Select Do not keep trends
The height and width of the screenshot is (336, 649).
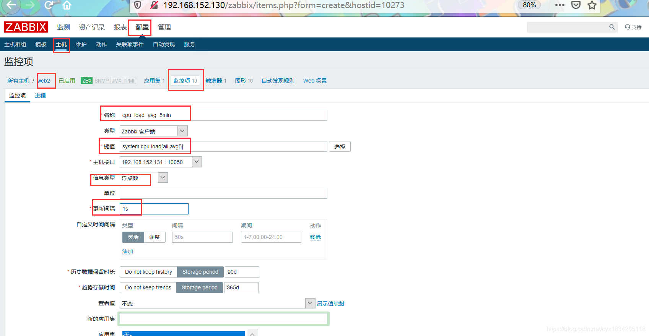click(x=148, y=287)
